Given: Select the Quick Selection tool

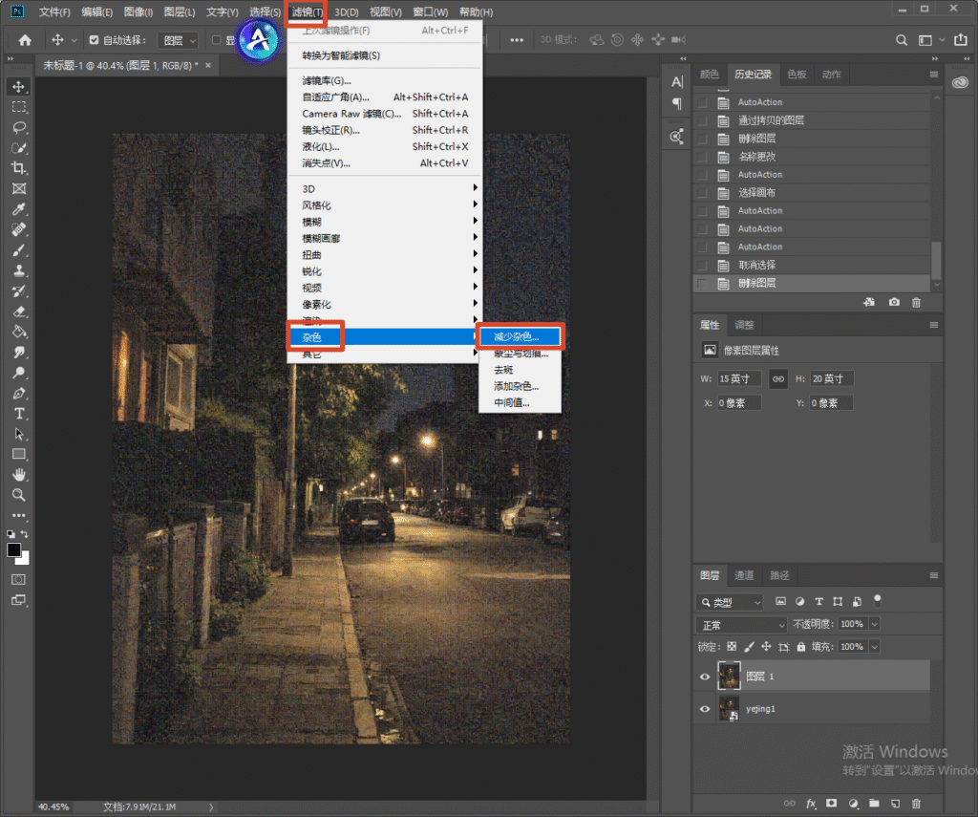Looking at the screenshot, I should coord(19,148).
